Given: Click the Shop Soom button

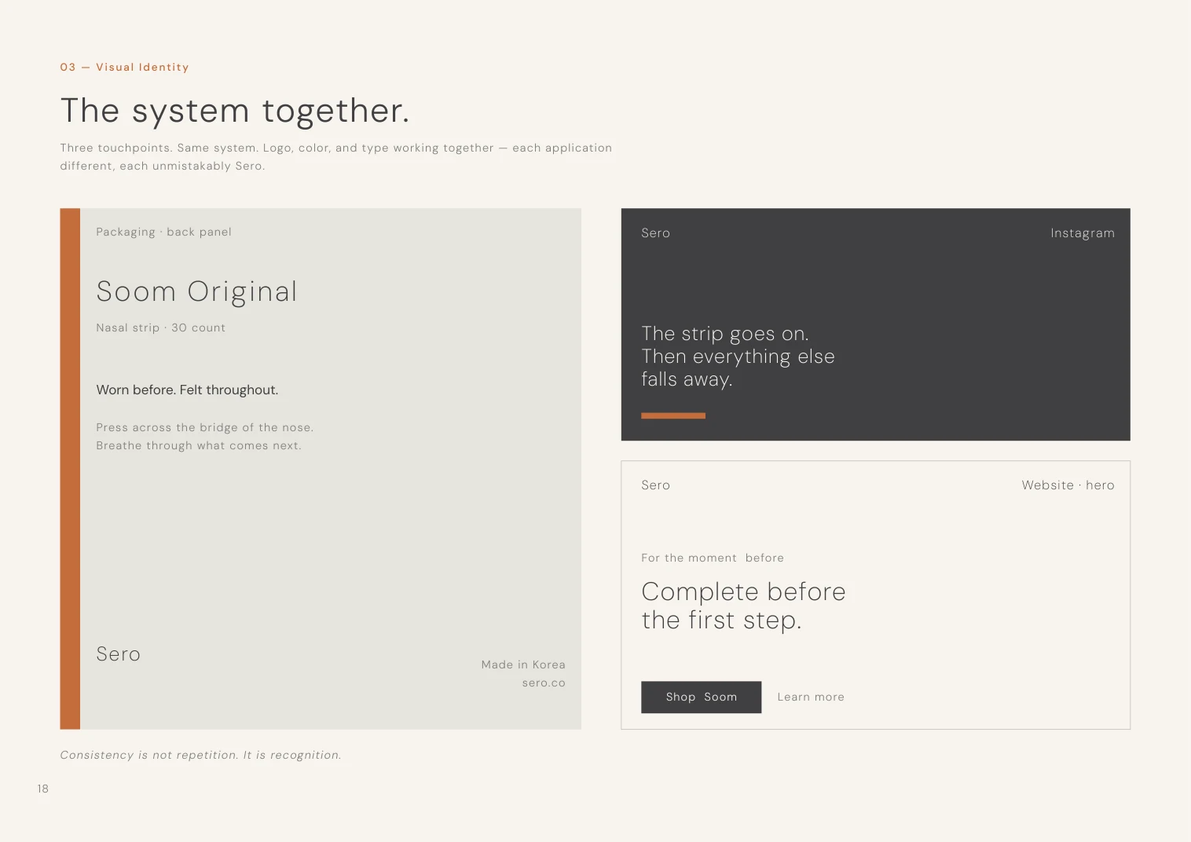Looking at the screenshot, I should pyautogui.click(x=701, y=697).
